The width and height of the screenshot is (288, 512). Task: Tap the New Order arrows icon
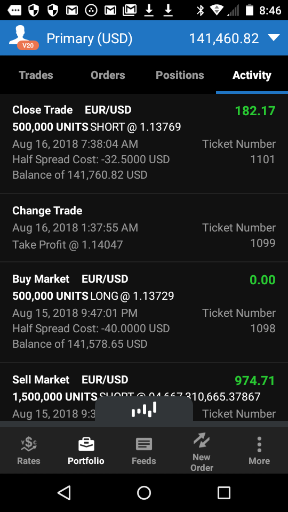202,440
